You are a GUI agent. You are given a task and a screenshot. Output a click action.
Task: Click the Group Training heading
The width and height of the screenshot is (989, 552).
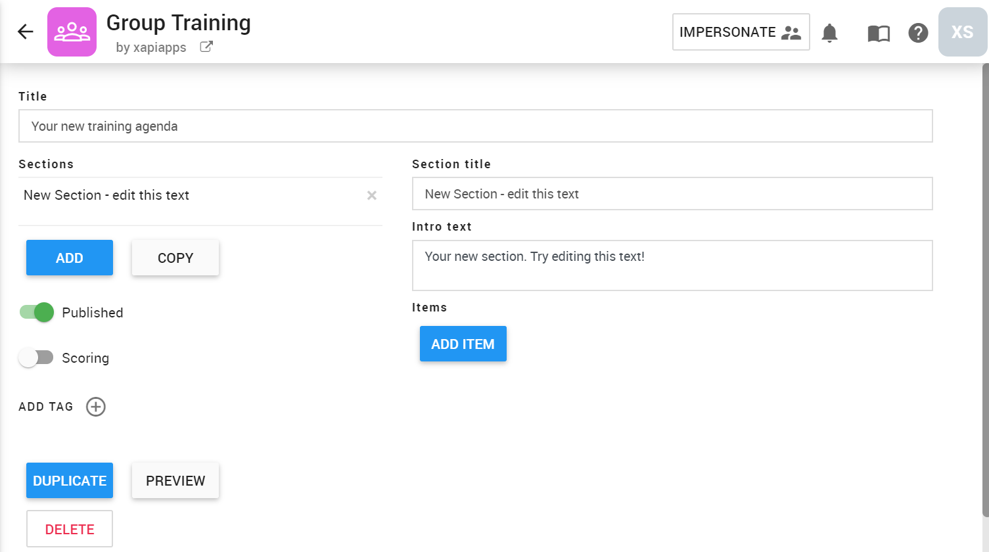click(179, 22)
